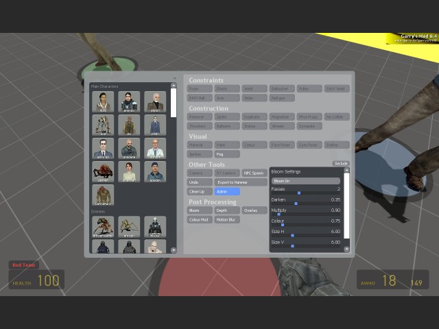Select the Slider constraint tool

point(254,98)
